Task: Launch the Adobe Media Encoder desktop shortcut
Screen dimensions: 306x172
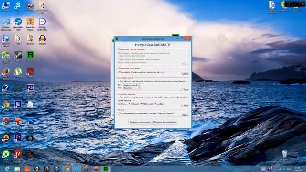Action: click(x=18, y=107)
